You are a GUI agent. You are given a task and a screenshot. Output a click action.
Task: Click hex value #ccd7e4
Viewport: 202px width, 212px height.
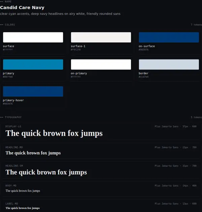pos(144,77)
